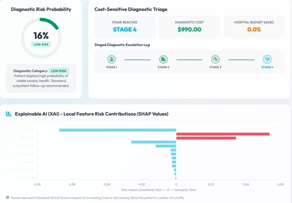Click the 'STAGE 1' label in escalation log
Image resolution: width=292 pixels, height=203 pixels.
pyautogui.click(x=112, y=67)
